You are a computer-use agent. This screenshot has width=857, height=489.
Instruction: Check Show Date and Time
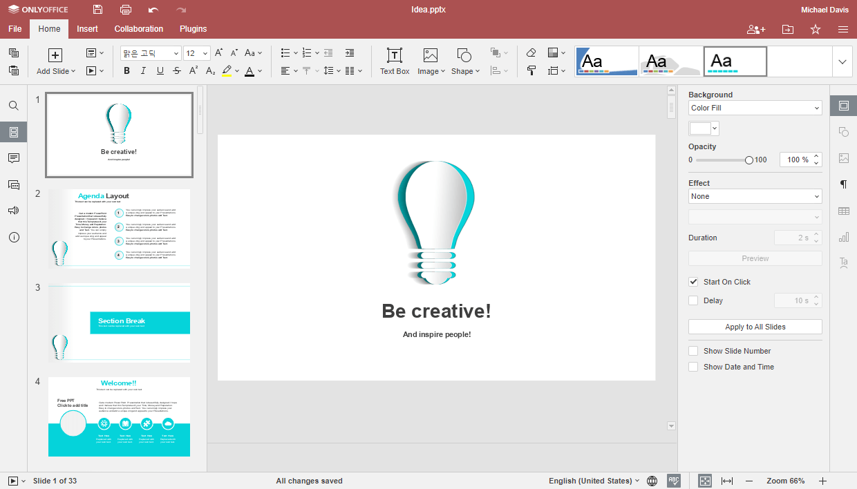pos(693,367)
